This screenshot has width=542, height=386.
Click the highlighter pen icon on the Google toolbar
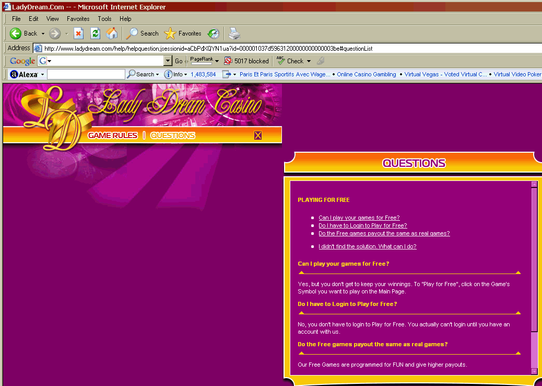click(321, 61)
